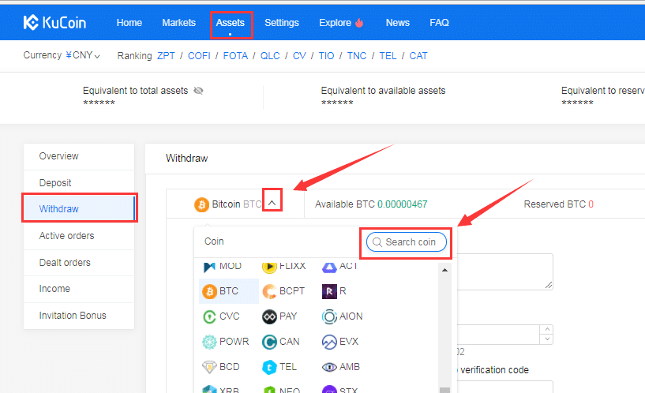Open TIO ranking link
The width and height of the screenshot is (645, 393).
tap(326, 56)
